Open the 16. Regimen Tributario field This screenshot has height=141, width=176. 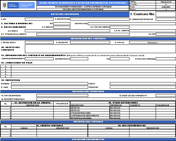[x=106, y=99]
